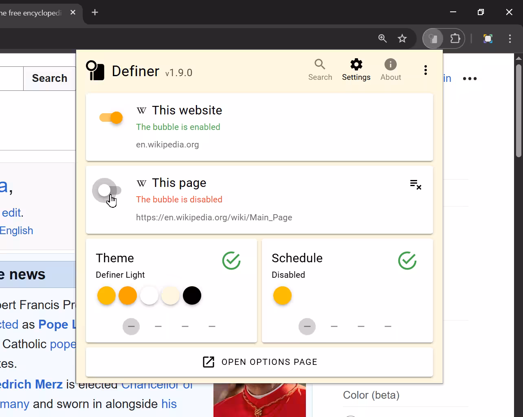The width and height of the screenshot is (523, 417).
Task: Close the Wikipedia browser tab
Action: point(73,13)
